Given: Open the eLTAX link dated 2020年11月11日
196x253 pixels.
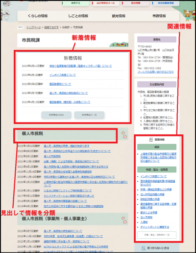Looking at the screenshot, I should 76,247.
